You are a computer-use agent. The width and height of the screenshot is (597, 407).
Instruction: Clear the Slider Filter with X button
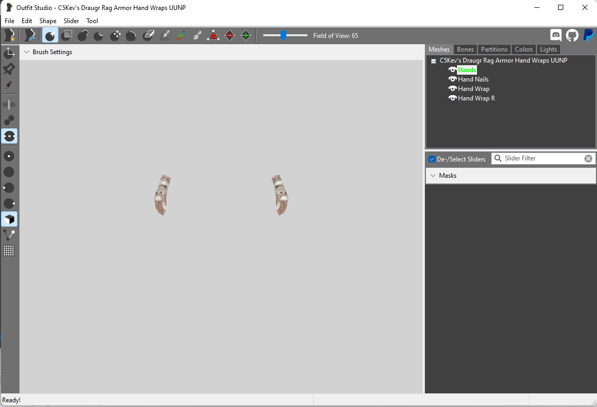click(x=588, y=159)
